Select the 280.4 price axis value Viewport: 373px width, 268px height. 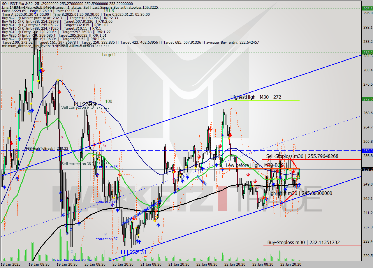368,70
